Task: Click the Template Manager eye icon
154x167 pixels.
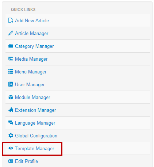Action: click(11, 148)
